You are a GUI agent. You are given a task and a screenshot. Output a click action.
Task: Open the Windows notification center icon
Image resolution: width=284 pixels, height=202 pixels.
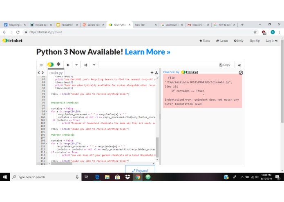[277, 177]
